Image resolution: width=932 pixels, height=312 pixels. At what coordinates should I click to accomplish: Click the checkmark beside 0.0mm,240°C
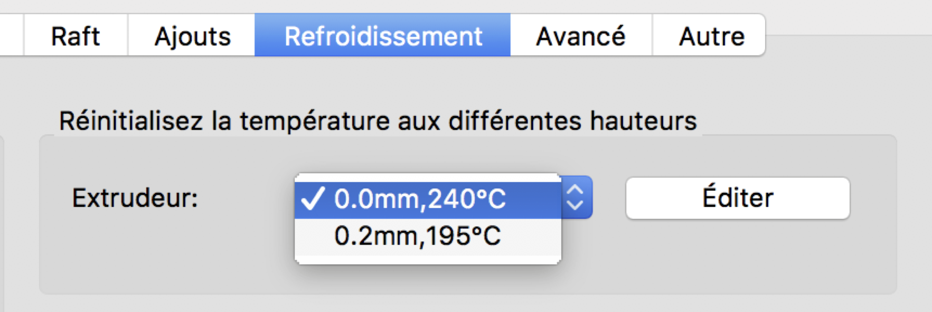pyautogui.click(x=312, y=200)
